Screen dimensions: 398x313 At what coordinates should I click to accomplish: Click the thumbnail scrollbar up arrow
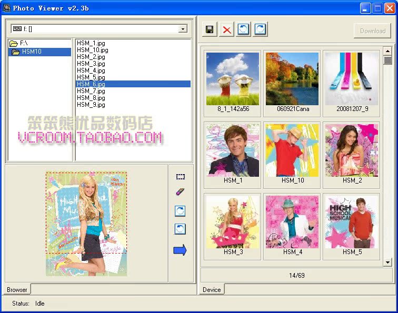pyautogui.click(x=387, y=51)
